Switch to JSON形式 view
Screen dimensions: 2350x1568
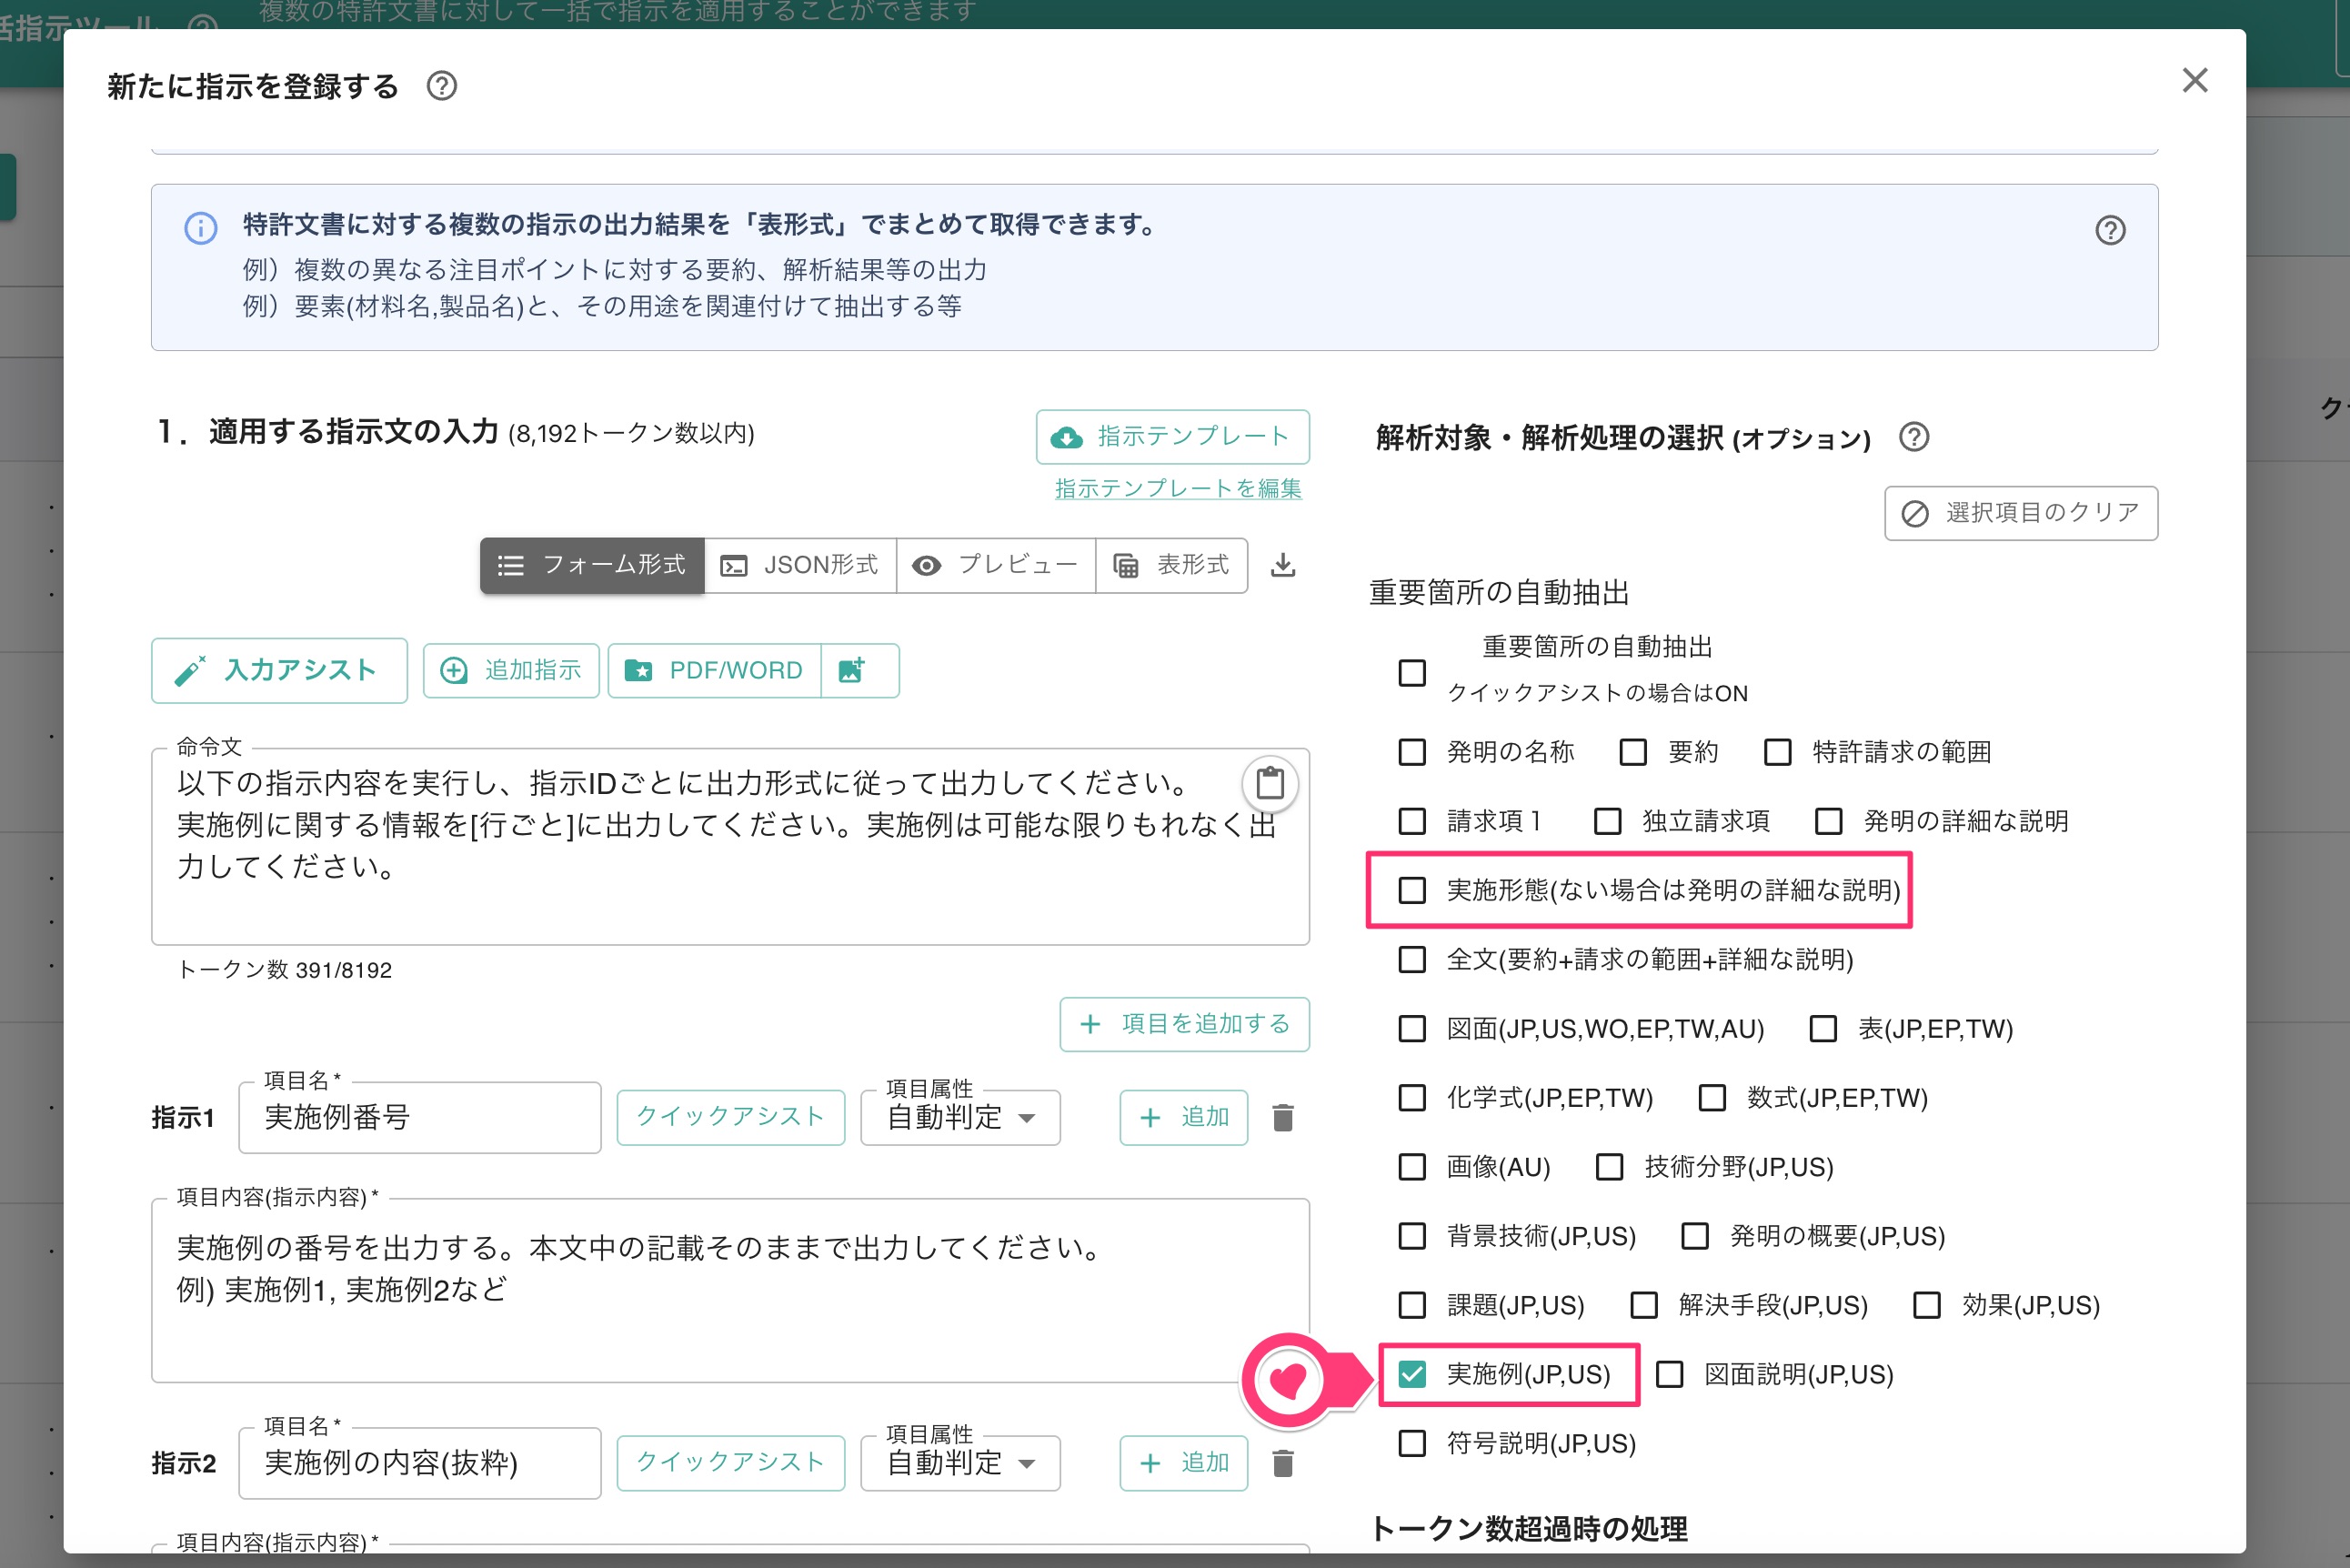click(x=800, y=565)
